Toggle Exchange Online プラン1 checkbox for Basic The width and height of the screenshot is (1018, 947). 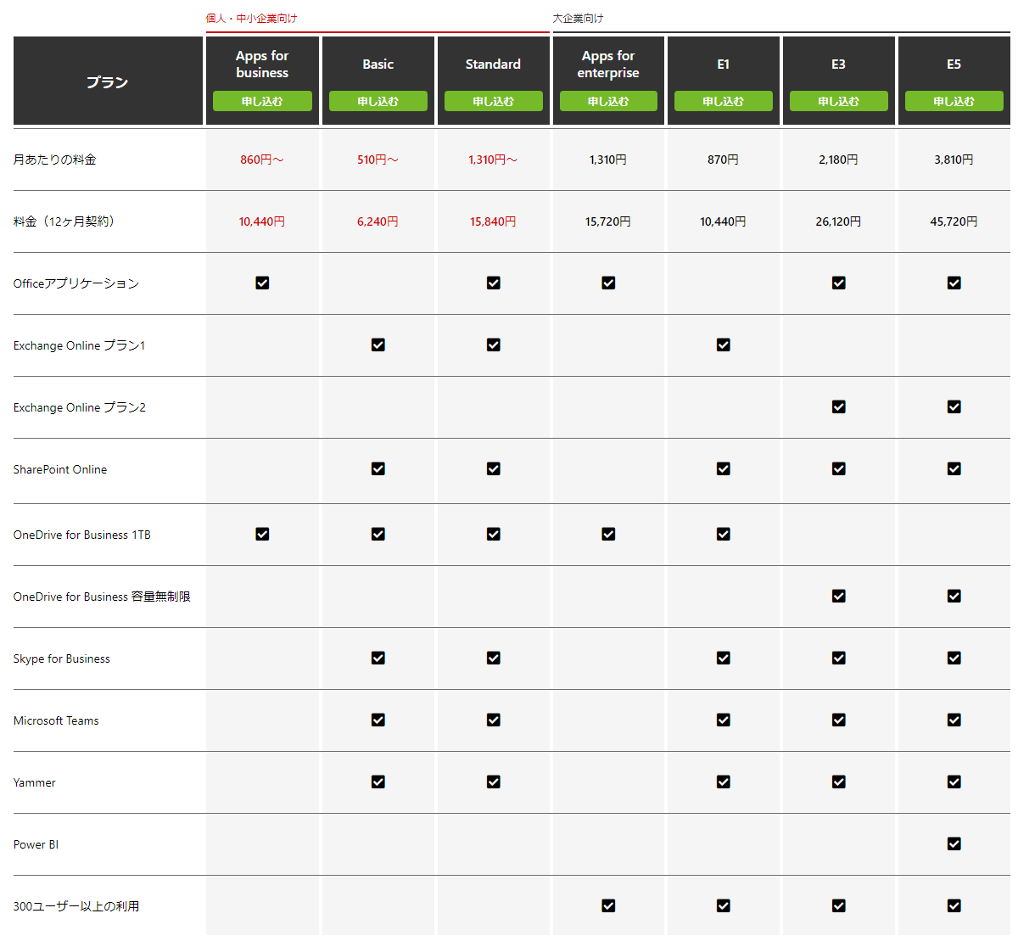coord(378,345)
